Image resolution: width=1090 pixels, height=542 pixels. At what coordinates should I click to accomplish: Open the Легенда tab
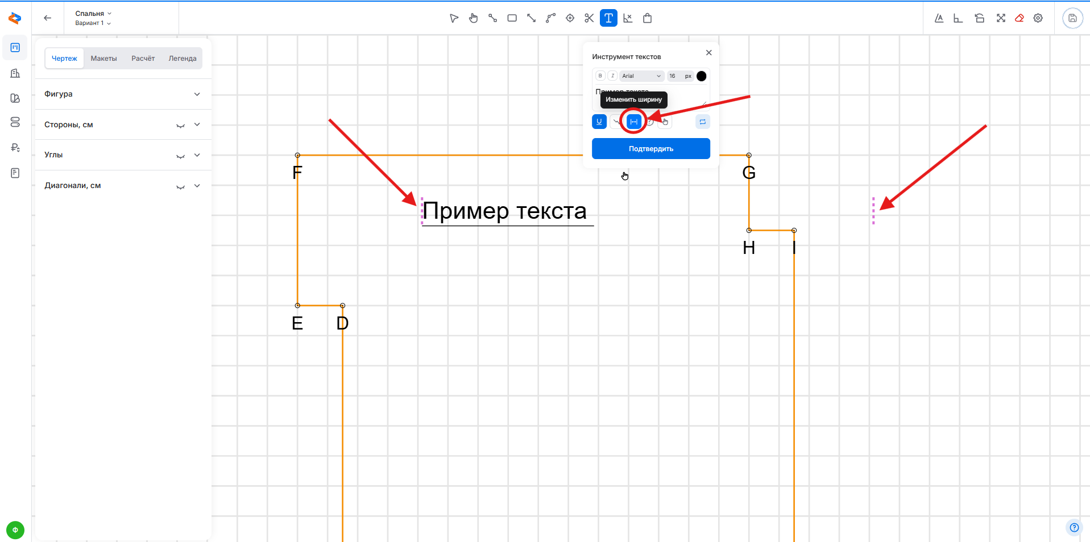tap(182, 59)
